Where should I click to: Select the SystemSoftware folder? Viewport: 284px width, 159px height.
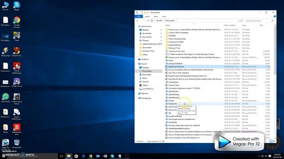tap(174, 45)
